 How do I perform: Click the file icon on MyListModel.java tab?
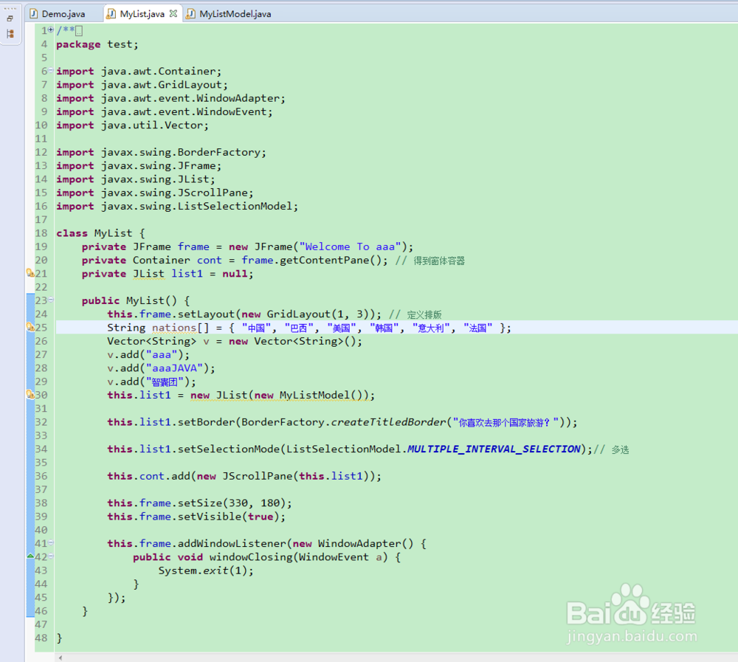click(190, 14)
